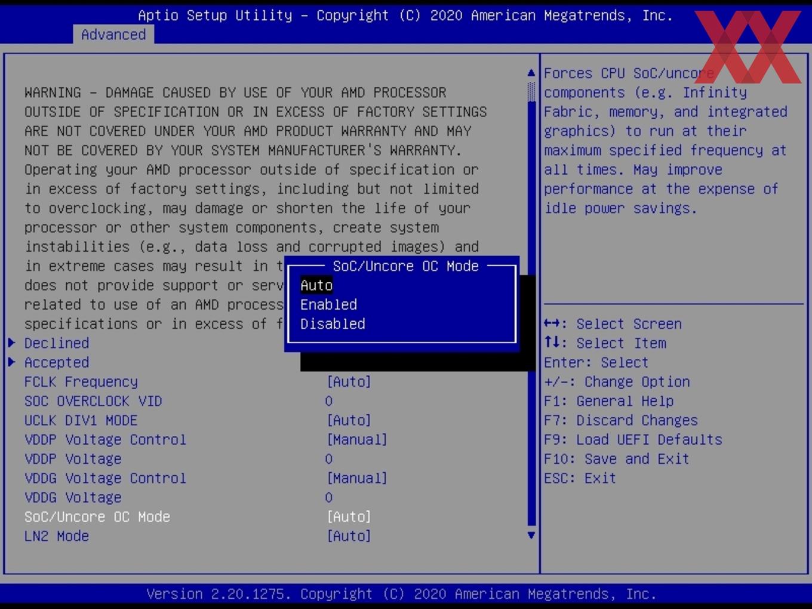Choose Disabled in SoC/Uncore OC Mode popup

333,324
